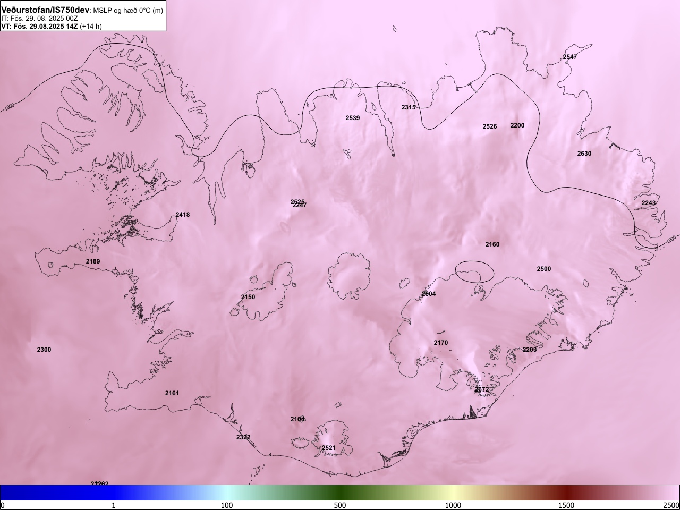Click the 'IT: Fös. 29. 08. 2025 00Z' line

(39, 19)
